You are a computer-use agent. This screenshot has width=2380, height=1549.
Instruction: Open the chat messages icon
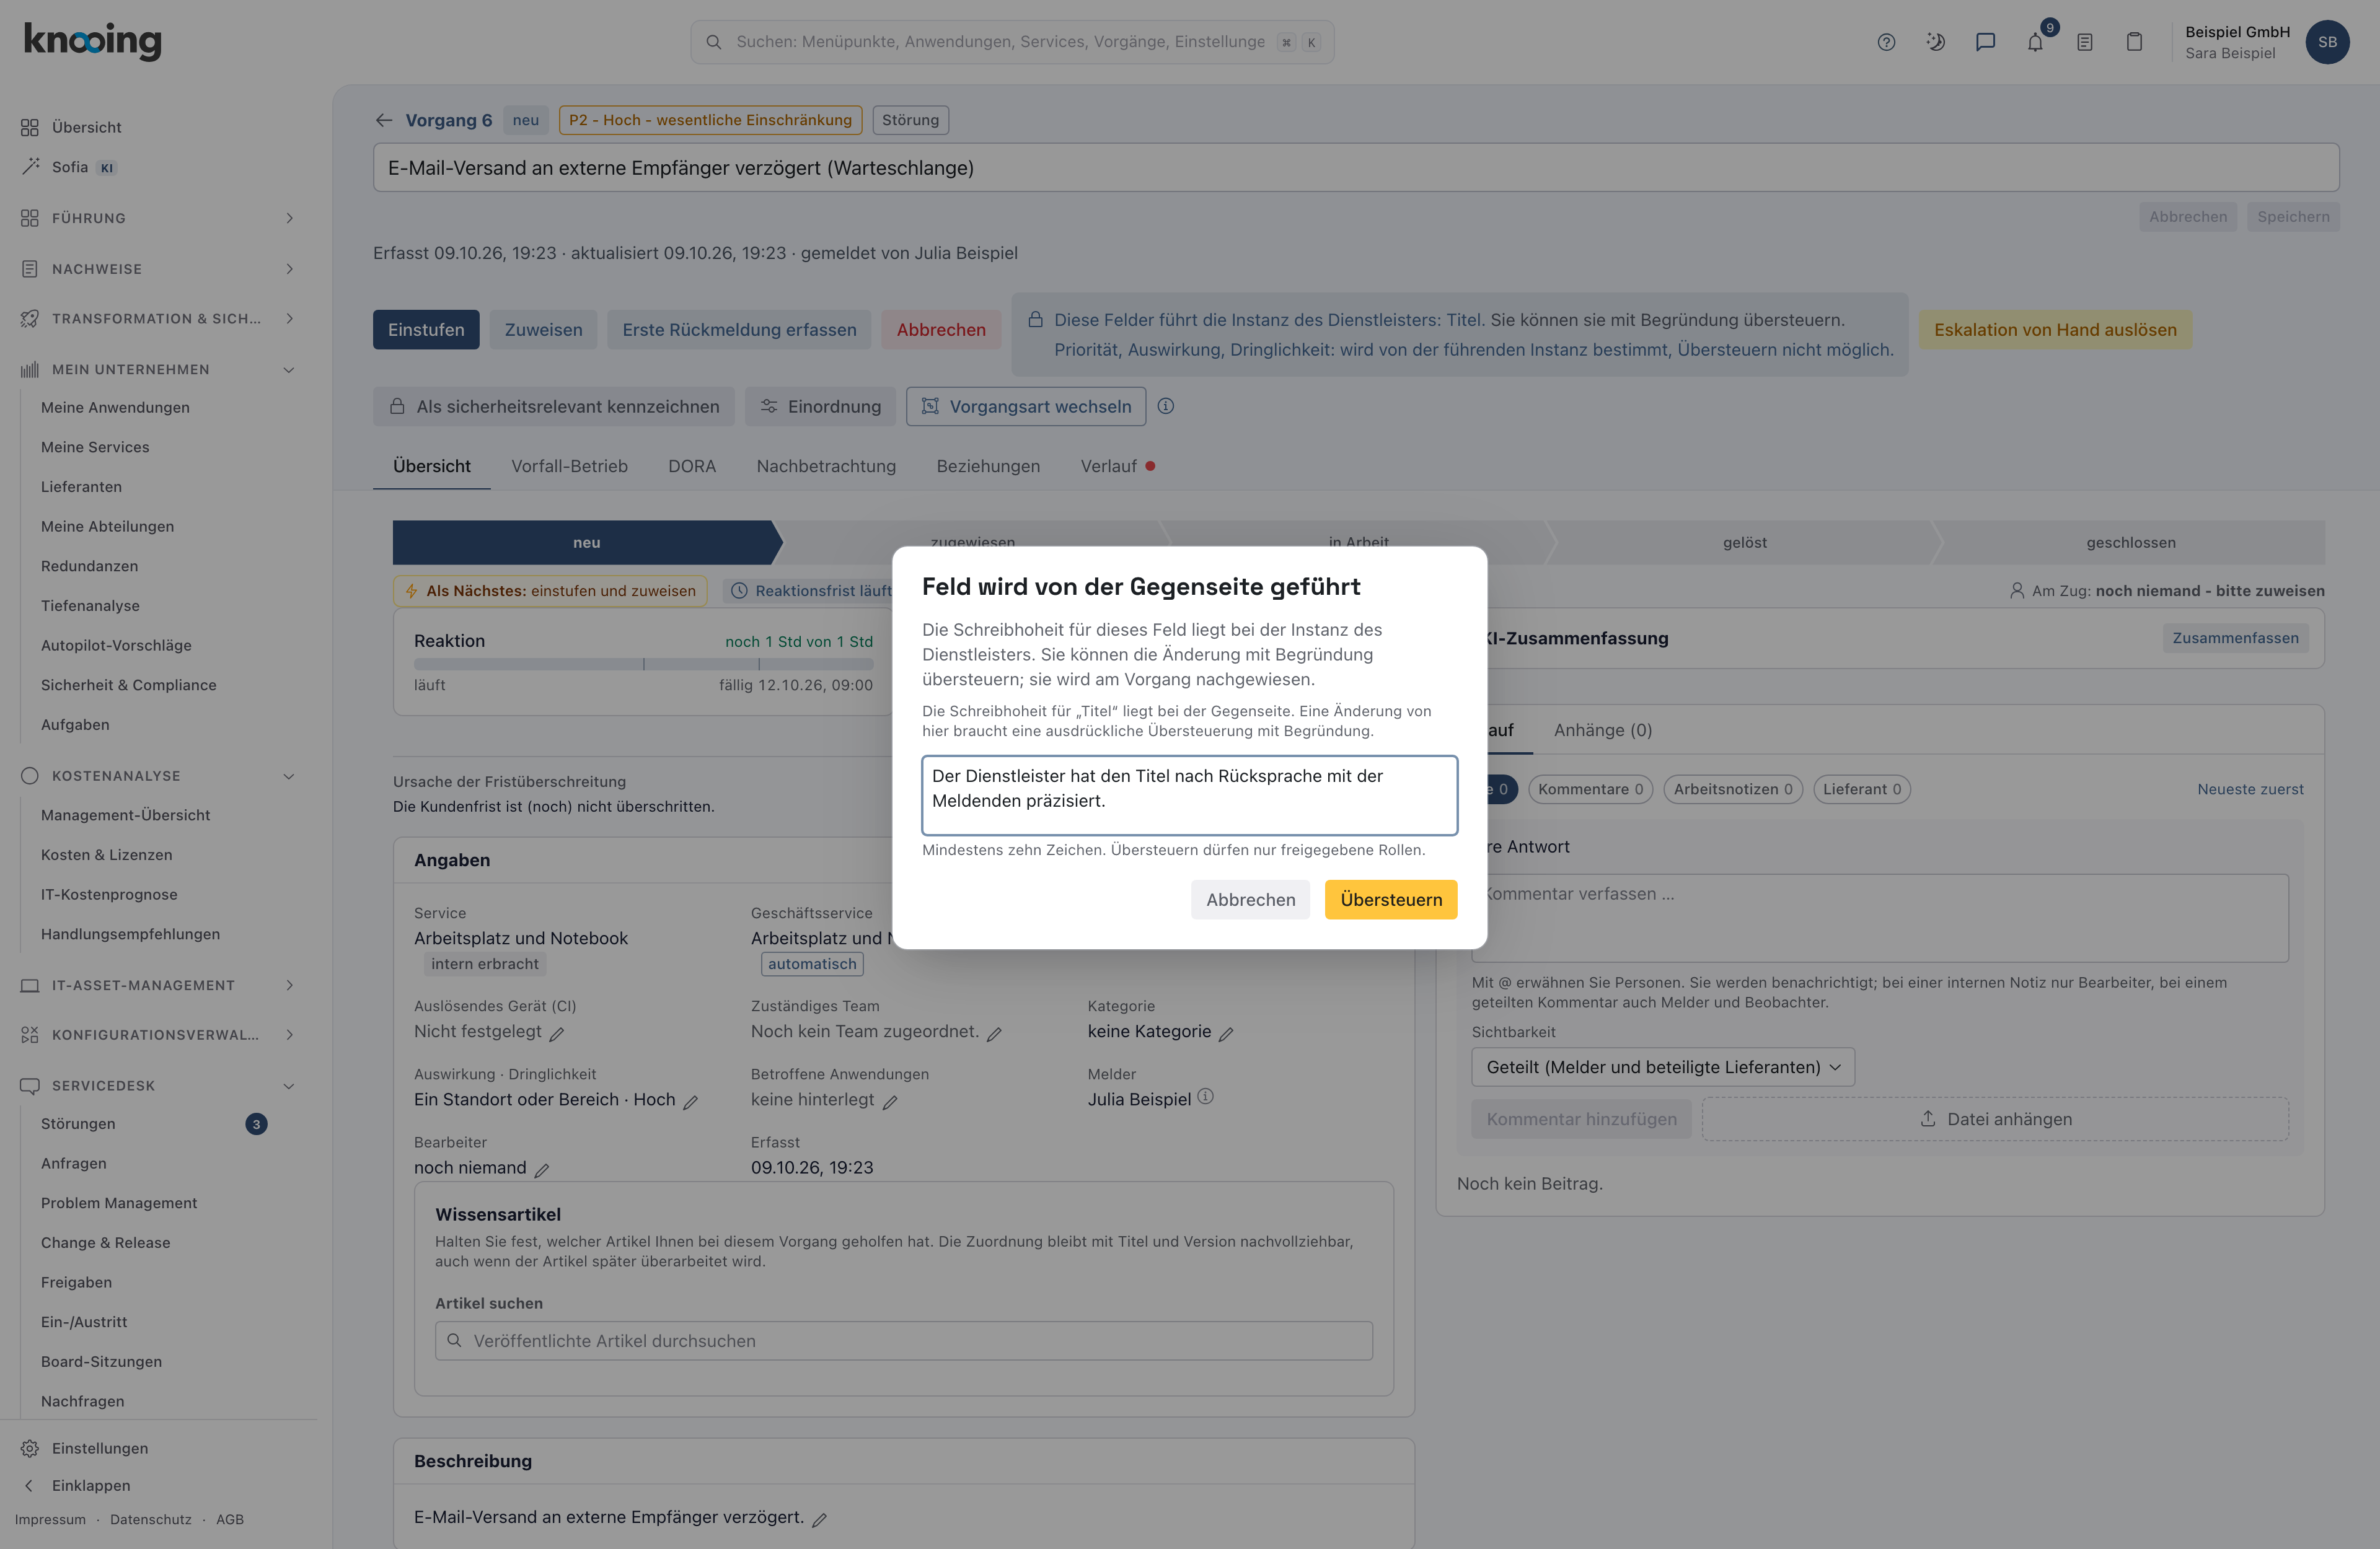tap(1985, 42)
